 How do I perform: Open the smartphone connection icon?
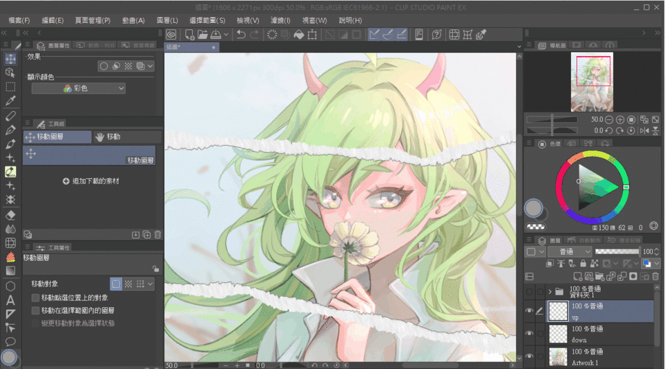(419, 35)
